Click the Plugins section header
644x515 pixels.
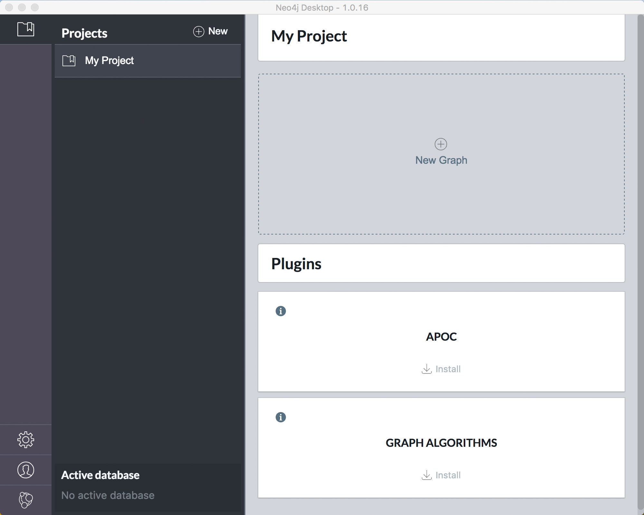click(x=296, y=264)
